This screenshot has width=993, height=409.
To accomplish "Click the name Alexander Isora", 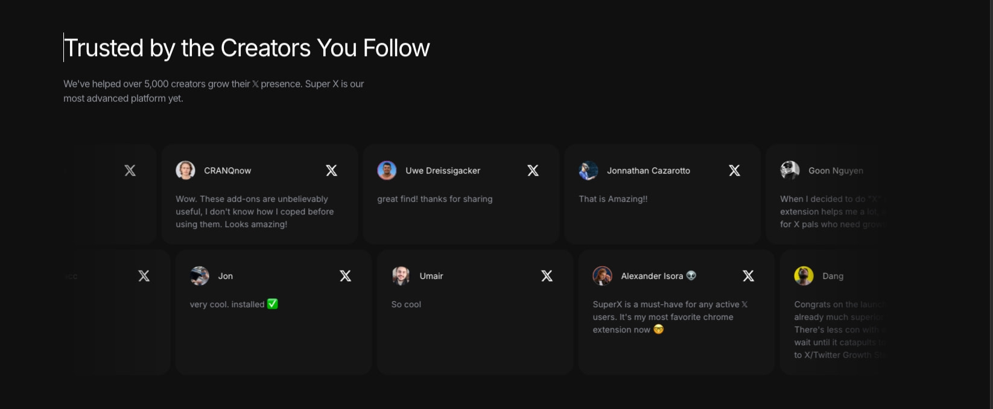I will coord(652,276).
